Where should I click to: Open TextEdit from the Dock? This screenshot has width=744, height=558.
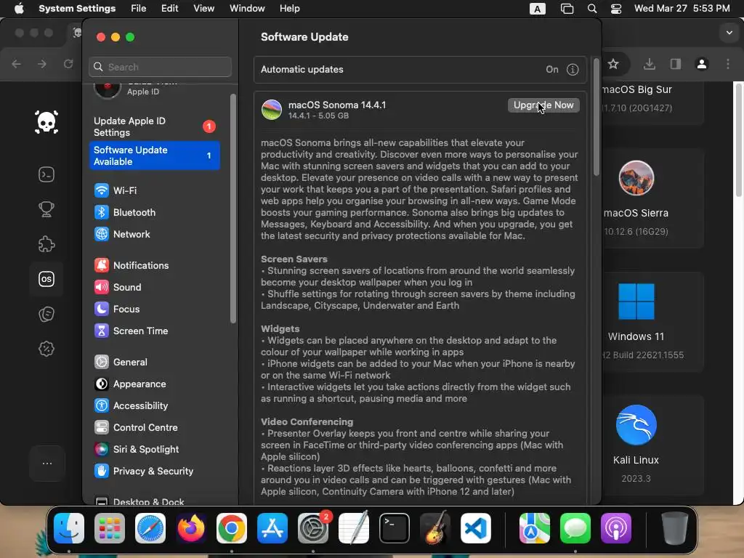tap(354, 528)
